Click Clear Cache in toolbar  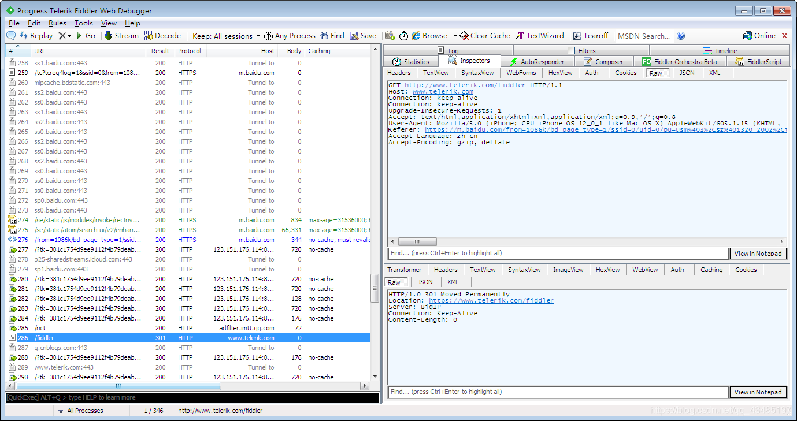(x=485, y=36)
